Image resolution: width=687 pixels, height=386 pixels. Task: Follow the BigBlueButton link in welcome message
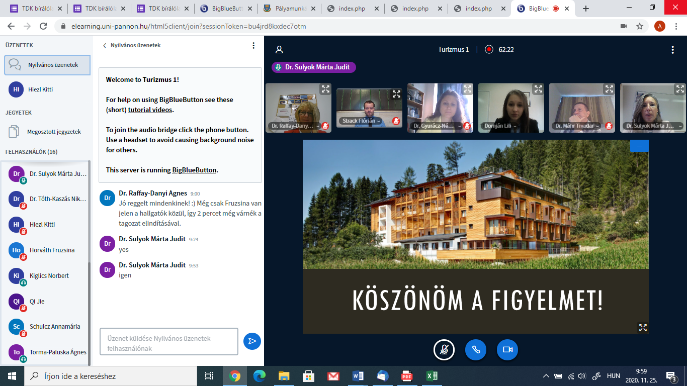pyautogui.click(x=194, y=170)
